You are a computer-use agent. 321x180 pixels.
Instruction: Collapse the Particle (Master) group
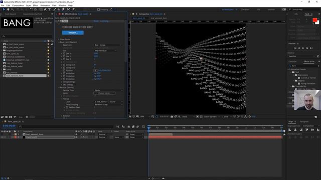click(59, 87)
